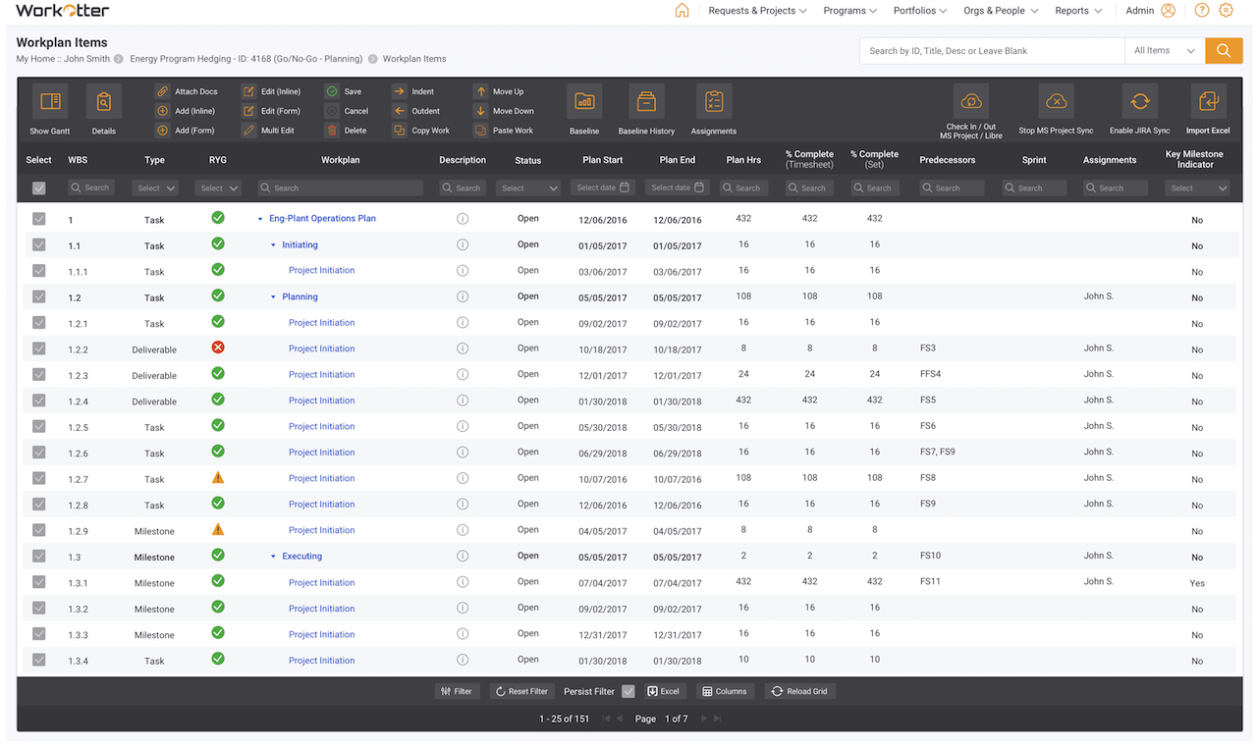Enable JIRA Sync

tap(1139, 103)
